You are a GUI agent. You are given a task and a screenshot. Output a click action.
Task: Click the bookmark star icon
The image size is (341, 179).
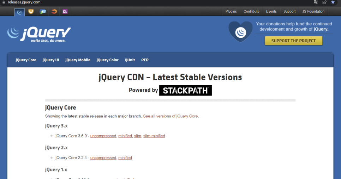click(333, 2)
